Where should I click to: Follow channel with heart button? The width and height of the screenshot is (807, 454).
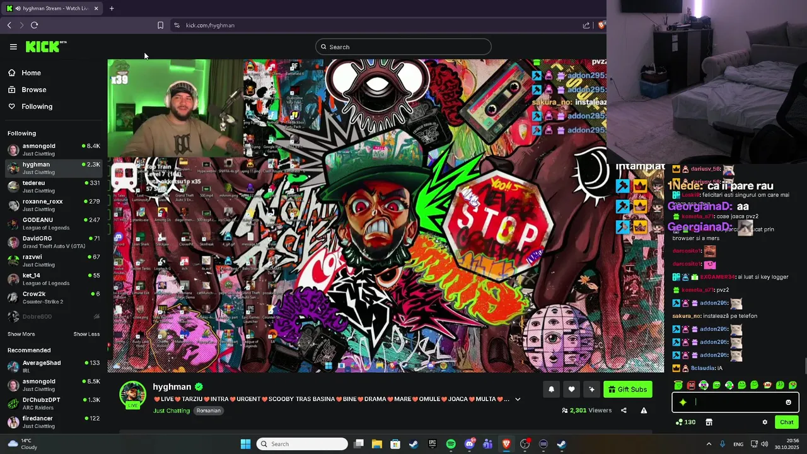point(571,390)
